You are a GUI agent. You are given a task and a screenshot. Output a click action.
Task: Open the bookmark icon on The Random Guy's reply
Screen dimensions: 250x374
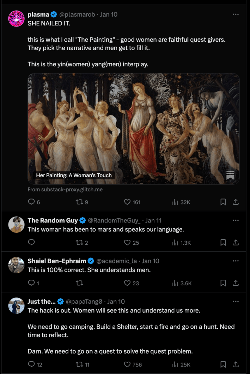coord(223,243)
